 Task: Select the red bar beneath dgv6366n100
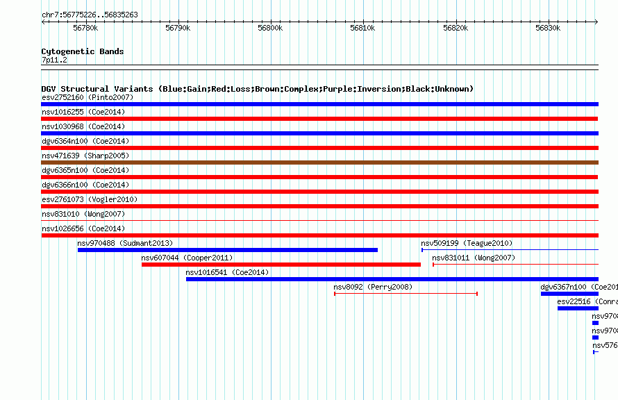pos(319,192)
